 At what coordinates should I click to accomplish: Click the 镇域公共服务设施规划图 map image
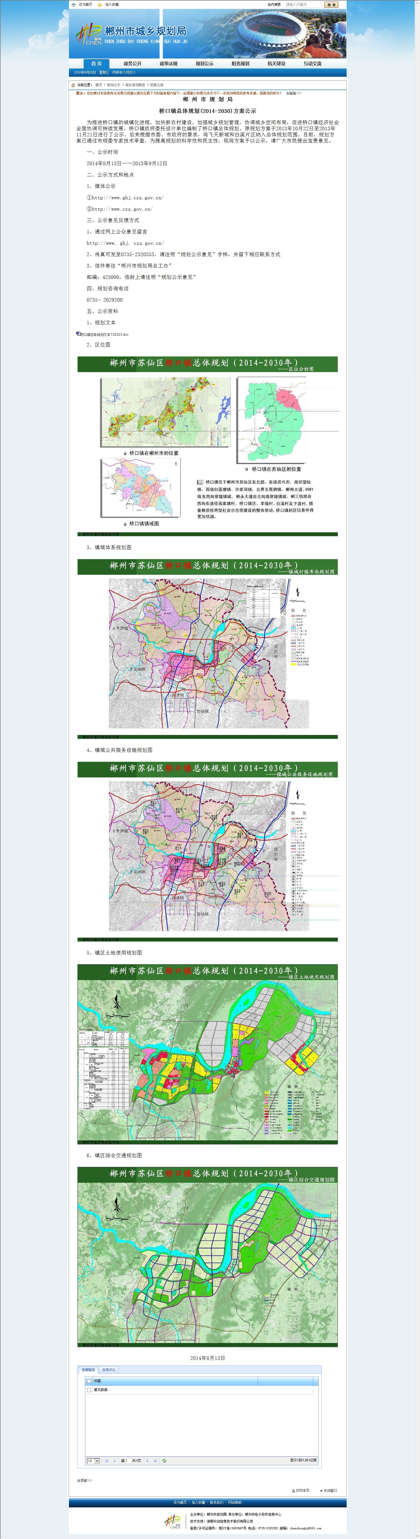(x=208, y=851)
